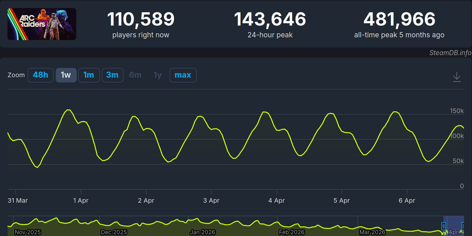
Task: Click "Nov 2025" in the navigator
Action: click(28, 232)
